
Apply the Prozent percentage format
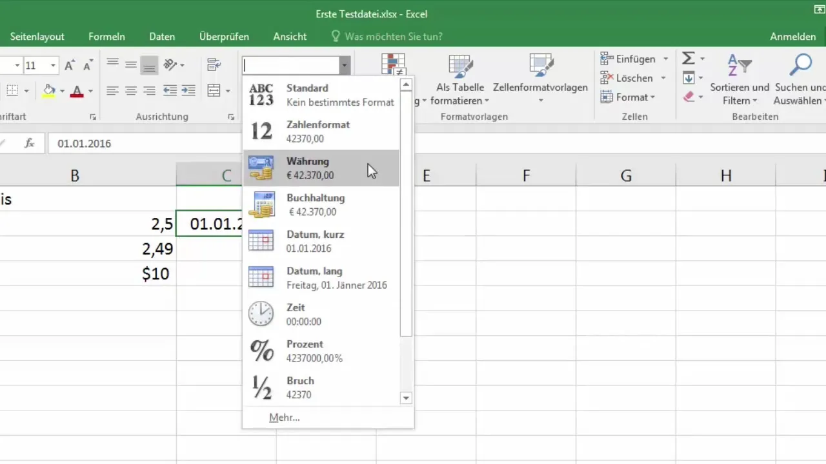[321, 351]
